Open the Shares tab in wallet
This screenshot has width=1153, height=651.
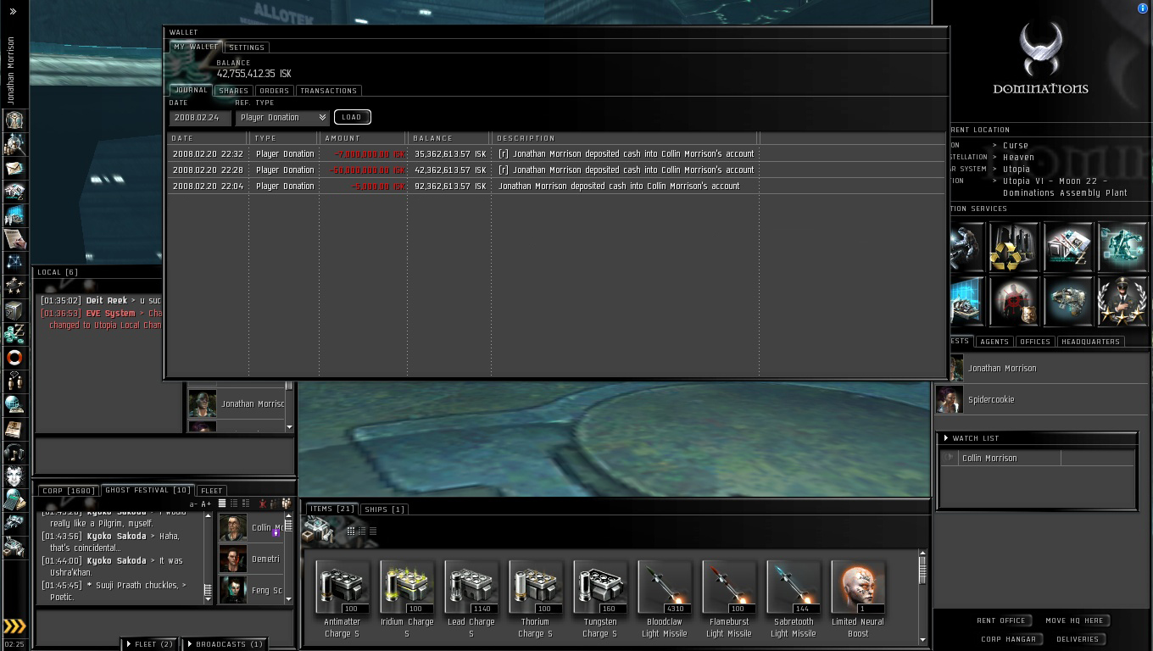(233, 91)
